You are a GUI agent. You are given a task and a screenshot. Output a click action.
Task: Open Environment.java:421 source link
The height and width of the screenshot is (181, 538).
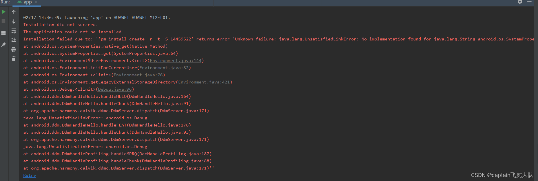coord(204,82)
